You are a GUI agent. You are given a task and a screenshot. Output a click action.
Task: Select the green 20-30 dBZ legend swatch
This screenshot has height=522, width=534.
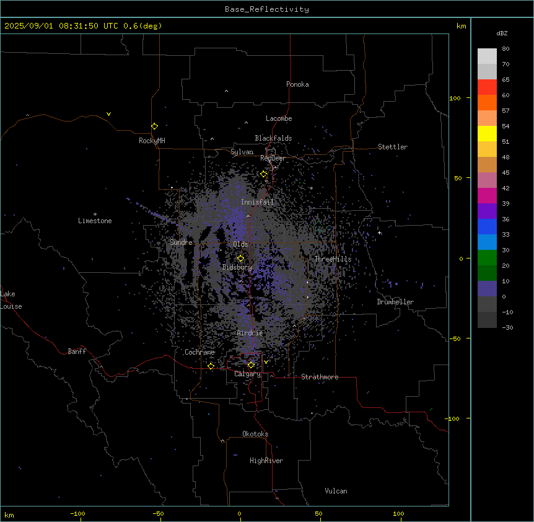[487, 258]
